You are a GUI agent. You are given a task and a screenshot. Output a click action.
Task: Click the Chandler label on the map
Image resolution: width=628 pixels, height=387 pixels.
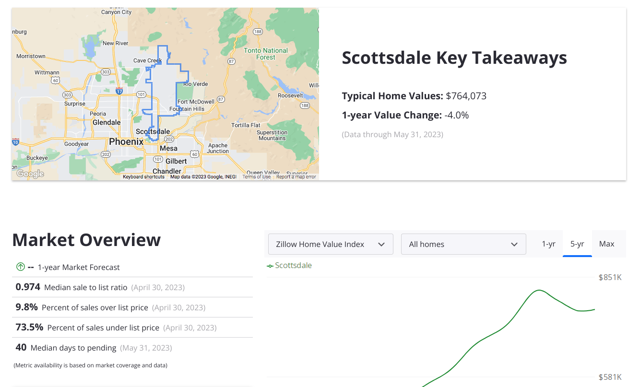(x=167, y=171)
